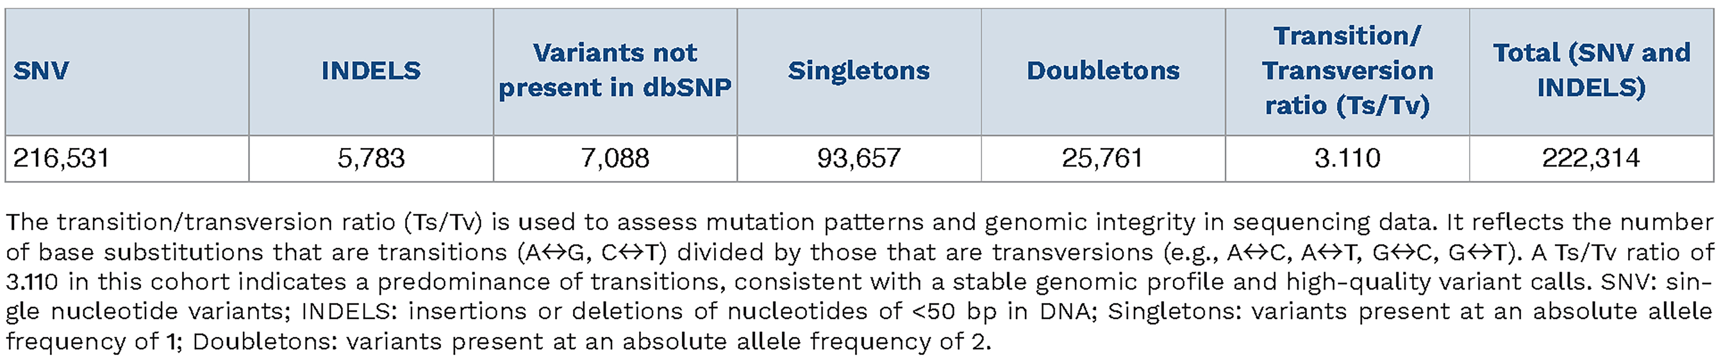The height and width of the screenshot is (362, 1721).
Task: Click the SNV column header
Action: (41, 71)
